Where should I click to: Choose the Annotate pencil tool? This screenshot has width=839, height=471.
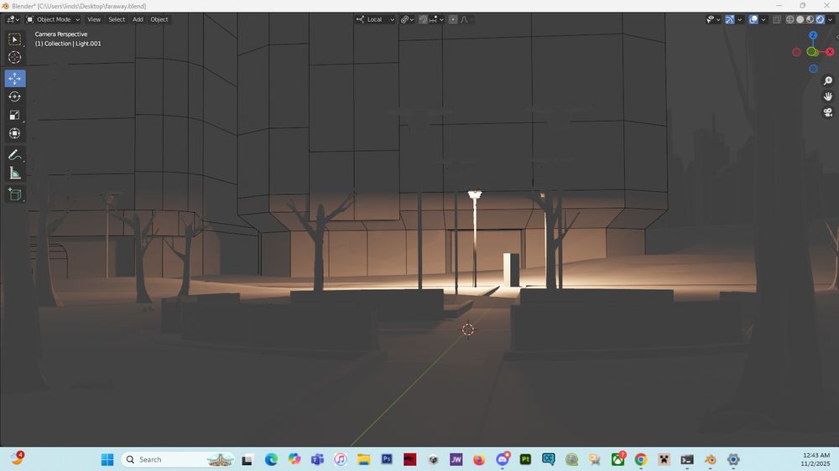tap(14, 155)
